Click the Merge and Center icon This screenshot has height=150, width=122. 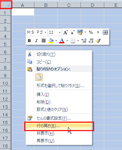tap(105, 32)
